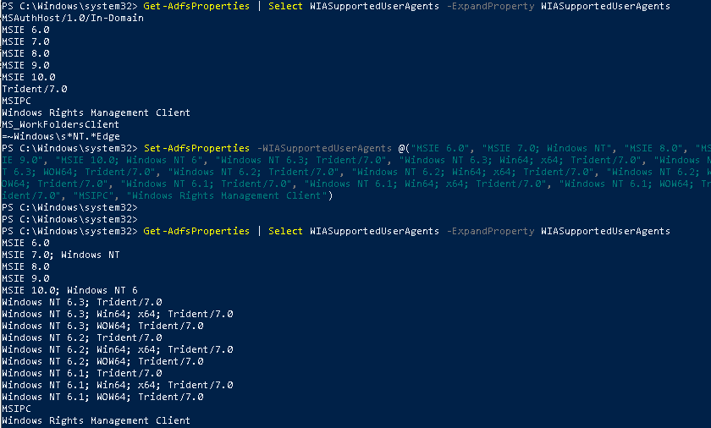Click output line "Windows NT 6.2; WOW64; Trident/7.0"
711x428 pixels.
click(102, 361)
